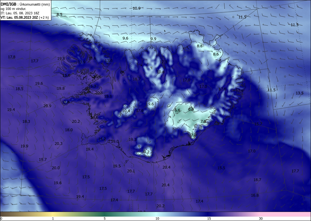Click the 18.3 value on the map

coord(26,122)
